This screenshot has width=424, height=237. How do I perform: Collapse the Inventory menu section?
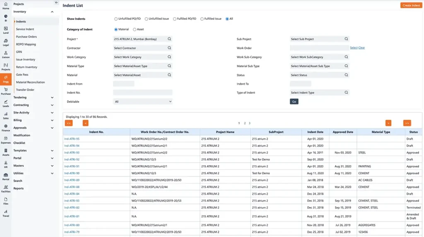tap(52, 12)
